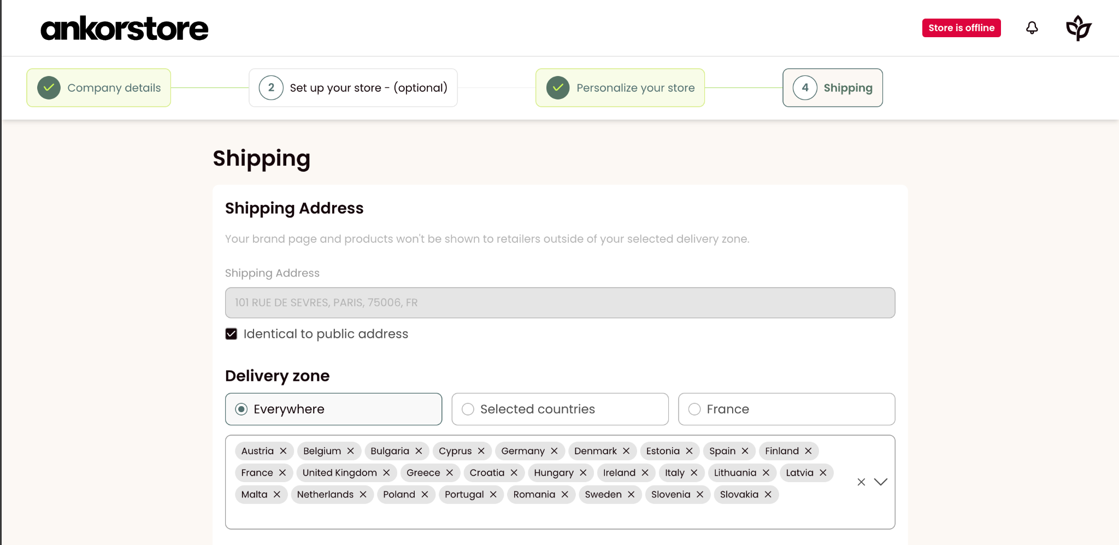Remove Finland tag
Image resolution: width=1119 pixels, height=545 pixels.
[x=808, y=451]
